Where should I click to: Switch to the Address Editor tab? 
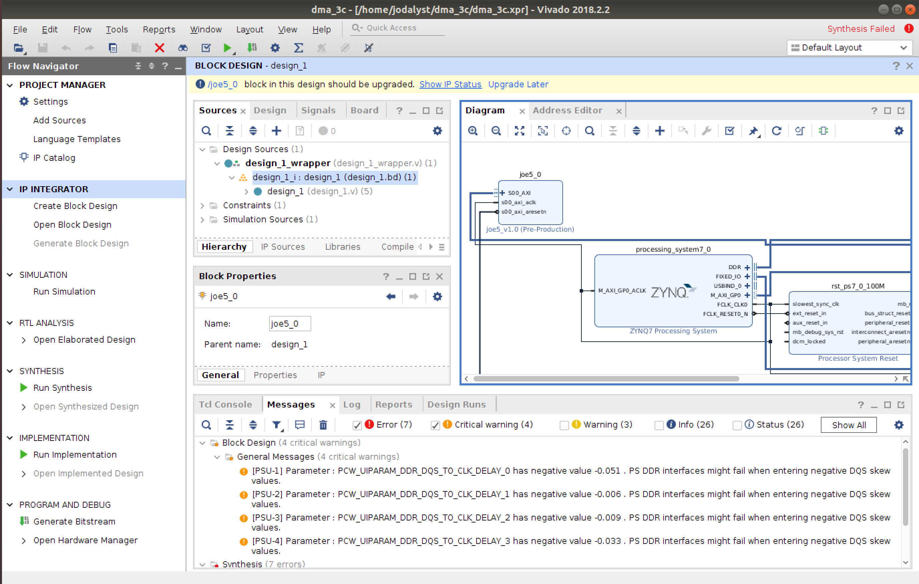point(567,110)
